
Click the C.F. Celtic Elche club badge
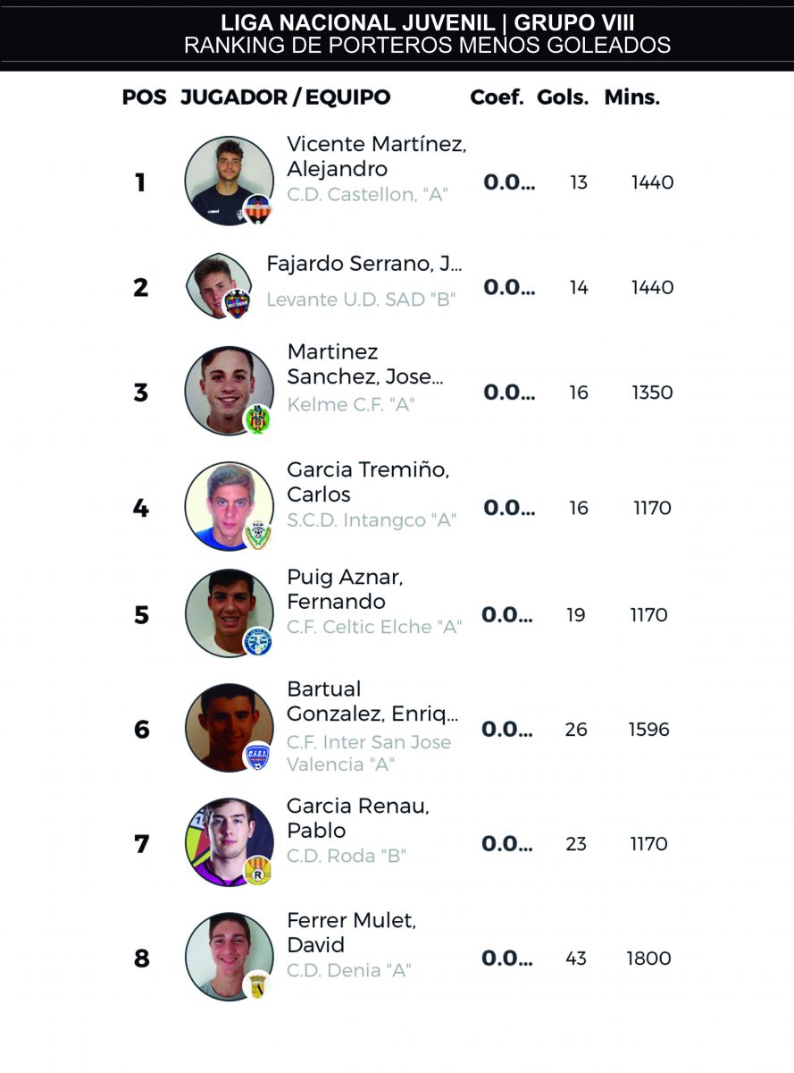[257, 641]
